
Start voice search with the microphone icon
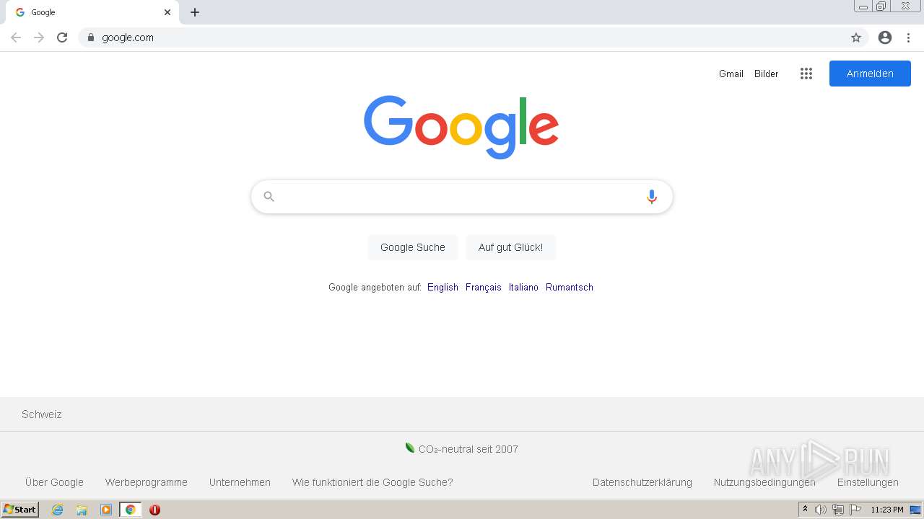652,197
